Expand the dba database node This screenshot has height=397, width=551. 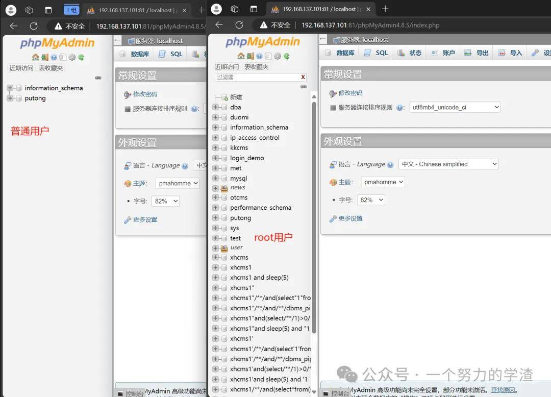(x=215, y=107)
